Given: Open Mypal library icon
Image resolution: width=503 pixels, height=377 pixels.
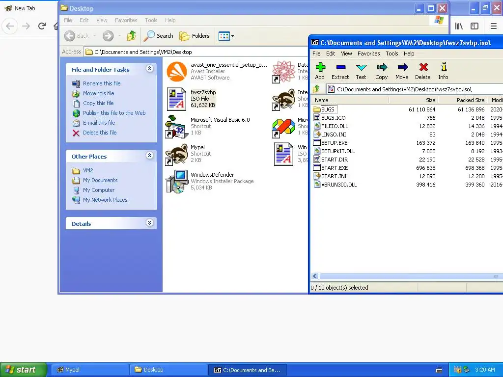Looking at the screenshot, I should [x=459, y=26].
